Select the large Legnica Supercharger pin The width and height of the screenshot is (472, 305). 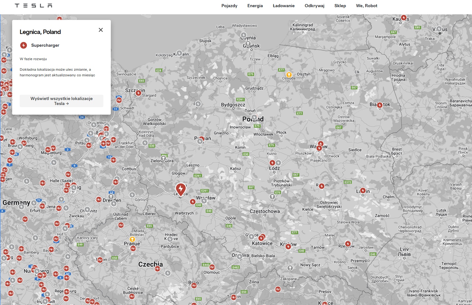(x=181, y=189)
